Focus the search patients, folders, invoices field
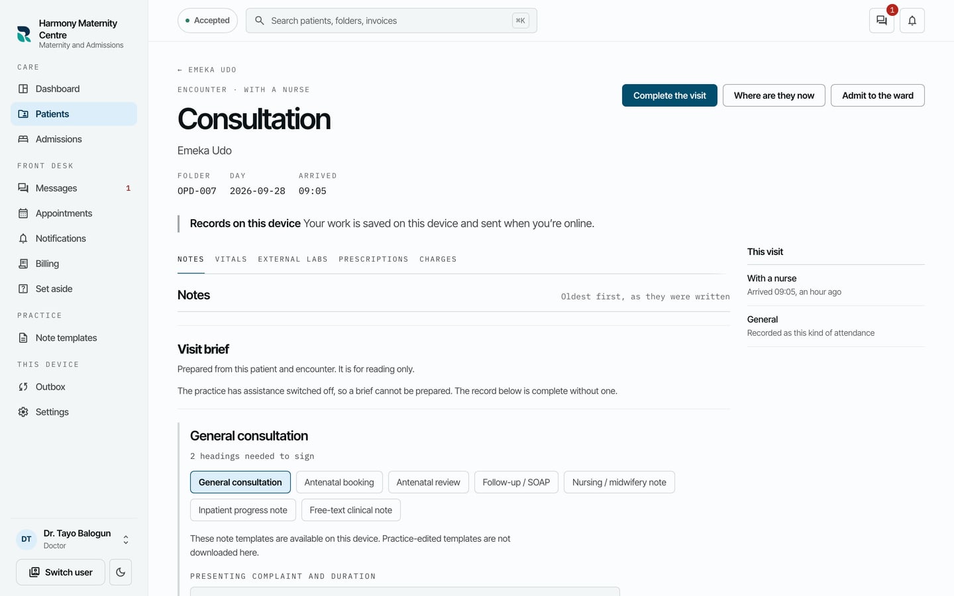The width and height of the screenshot is (954, 596). pos(391,21)
